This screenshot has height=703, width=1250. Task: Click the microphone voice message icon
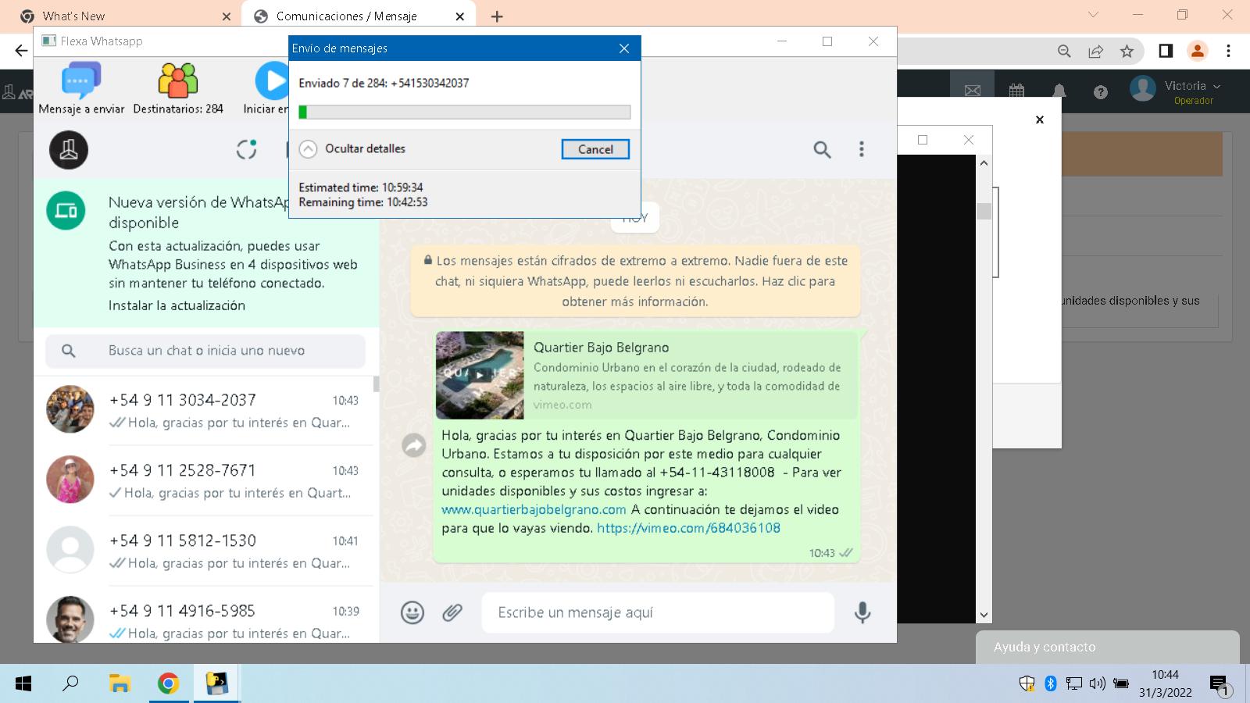pos(862,612)
